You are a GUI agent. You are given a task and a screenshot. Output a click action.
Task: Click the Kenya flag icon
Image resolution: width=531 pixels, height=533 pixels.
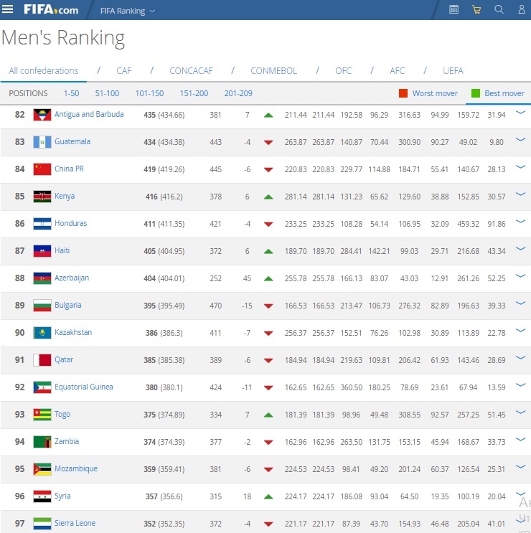click(x=42, y=197)
